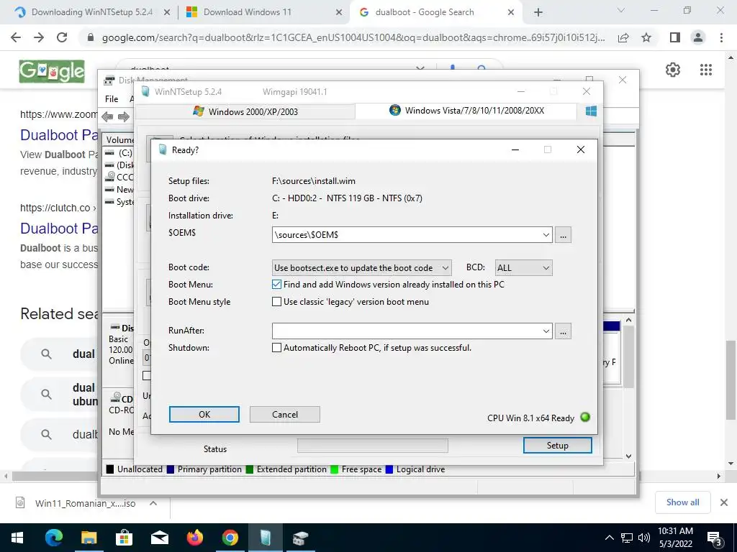Open File menu in Disk Management

112,99
